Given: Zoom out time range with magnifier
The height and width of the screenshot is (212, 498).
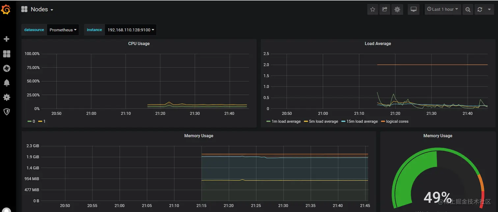Looking at the screenshot, I should point(468,10).
